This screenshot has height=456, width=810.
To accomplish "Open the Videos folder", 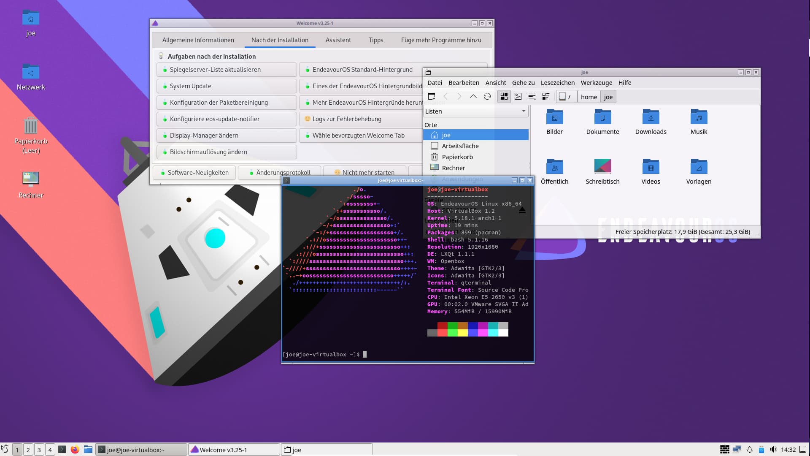I will (x=651, y=172).
